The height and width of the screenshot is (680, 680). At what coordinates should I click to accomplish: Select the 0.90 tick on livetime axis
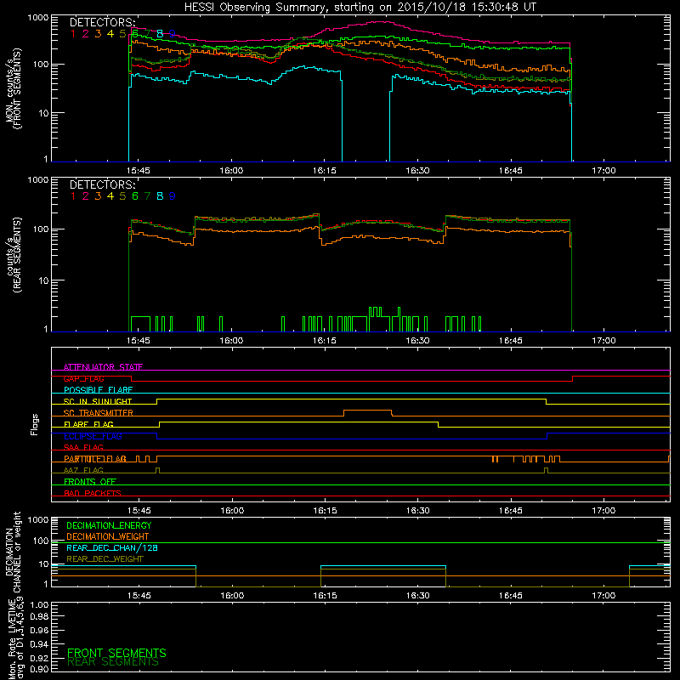click(x=39, y=669)
